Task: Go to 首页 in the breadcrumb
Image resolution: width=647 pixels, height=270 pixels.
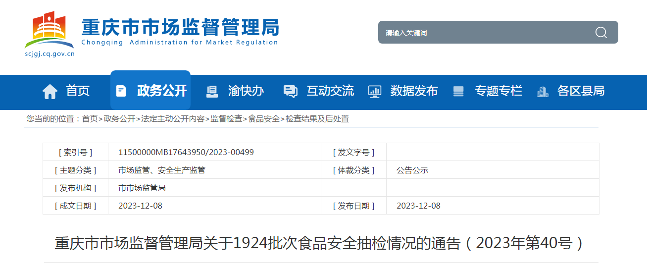Action: (x=90, y=119)
